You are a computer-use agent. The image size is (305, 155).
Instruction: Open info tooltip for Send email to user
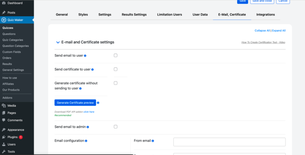click(x=85, y=56)
